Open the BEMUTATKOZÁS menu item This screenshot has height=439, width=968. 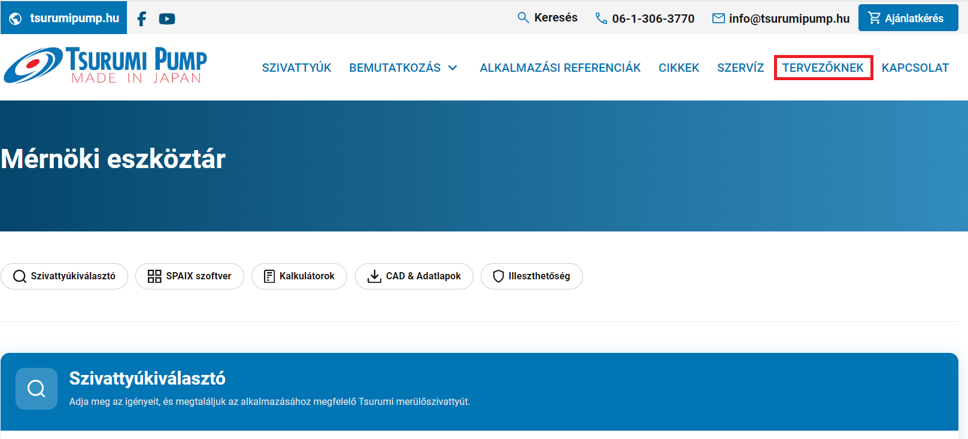(395, 68)
